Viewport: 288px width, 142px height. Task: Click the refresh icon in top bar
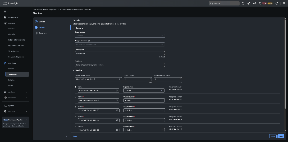click(243, 3)
